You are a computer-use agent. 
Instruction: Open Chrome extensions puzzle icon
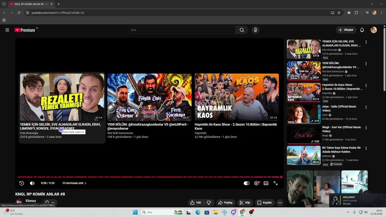pos(356,13)
